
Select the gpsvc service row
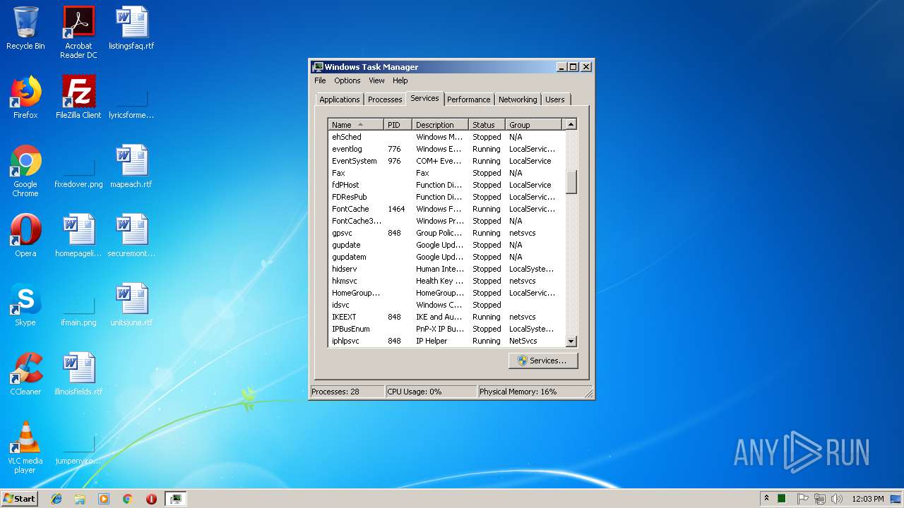[446, 233]
